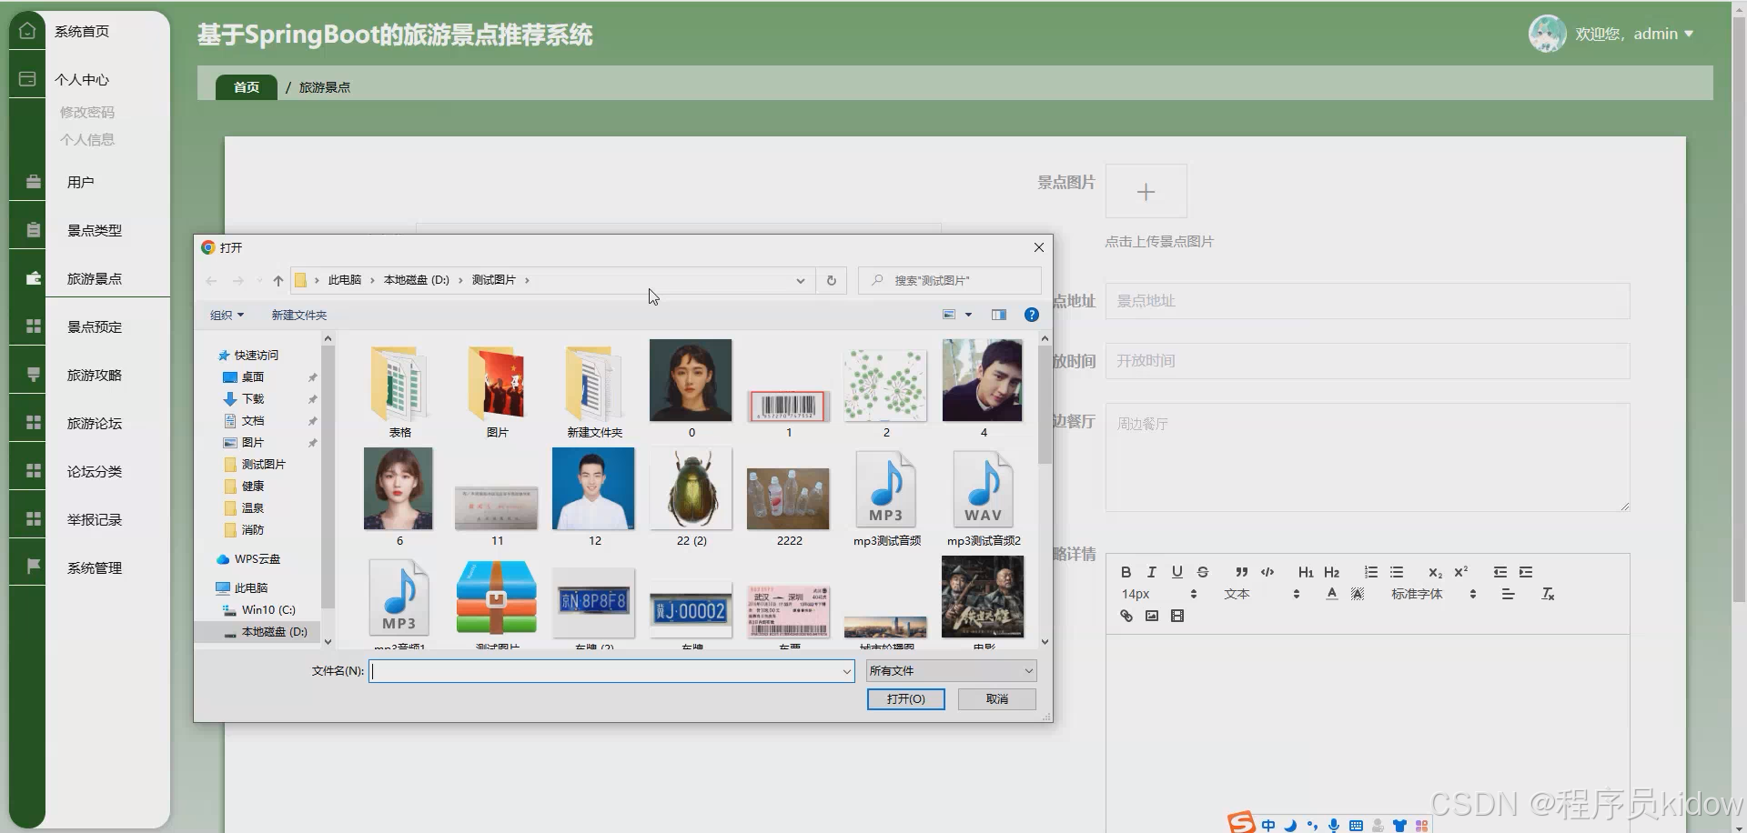Apply H1 heading in the detail editor

[1306, 572]
